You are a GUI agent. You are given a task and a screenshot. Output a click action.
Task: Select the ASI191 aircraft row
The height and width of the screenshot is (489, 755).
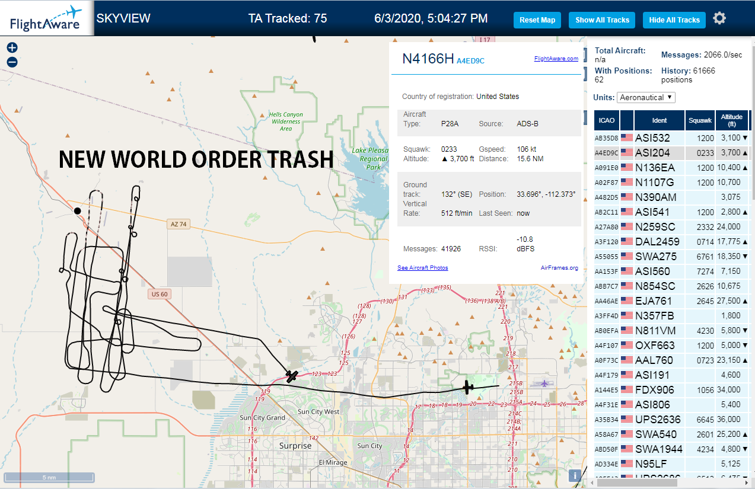click(x=673, y=375)
